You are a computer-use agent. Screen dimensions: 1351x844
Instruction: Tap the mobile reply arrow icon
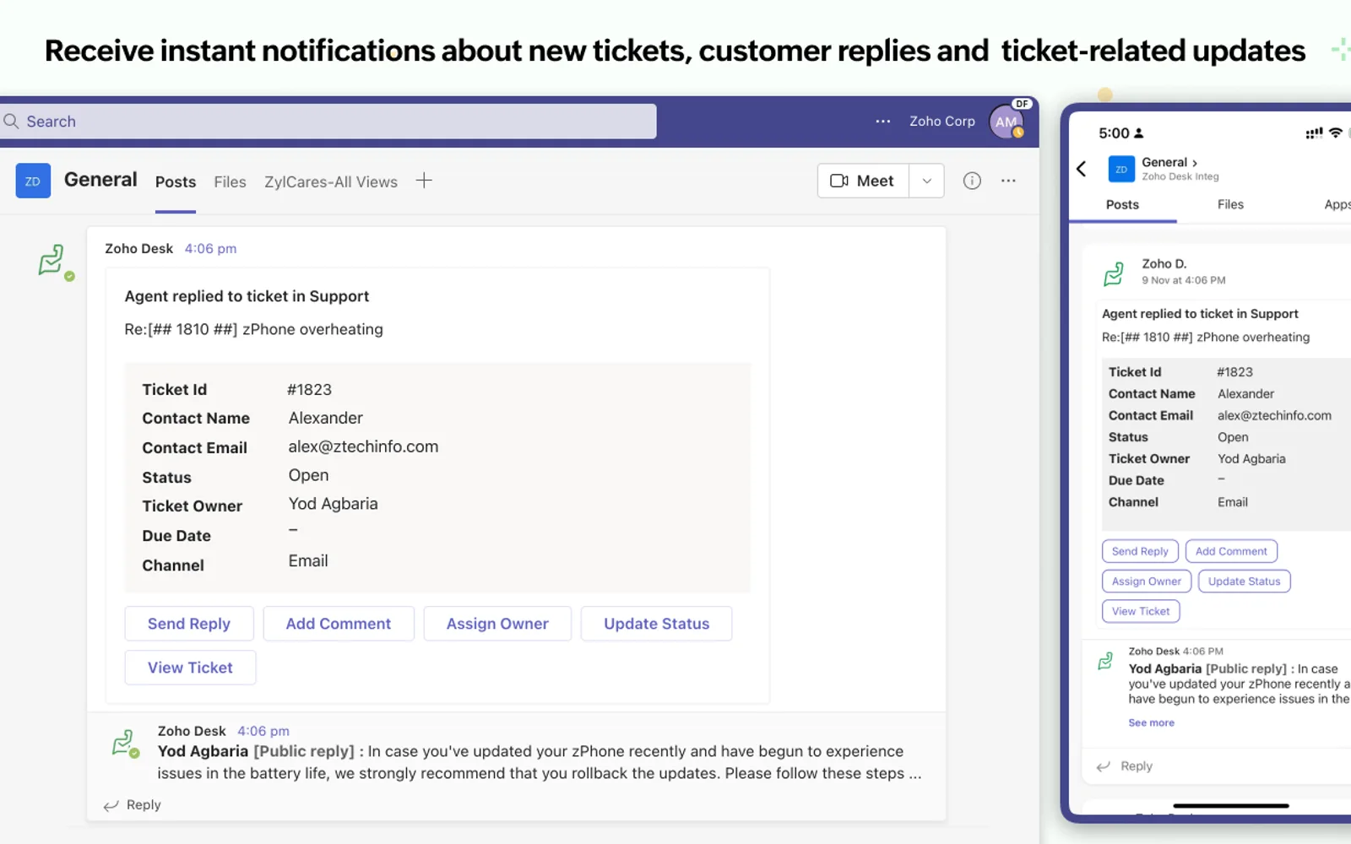(1103, 766)
